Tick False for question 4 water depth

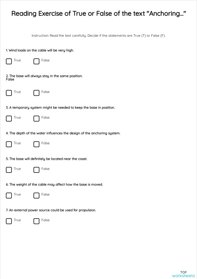pyautogui.click(x=36, y=144)
